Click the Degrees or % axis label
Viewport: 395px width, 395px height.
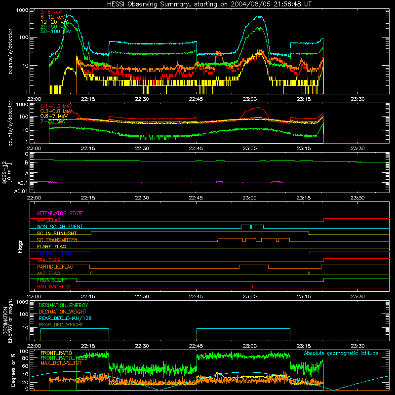pyautogui.click(x=13, y=370)
